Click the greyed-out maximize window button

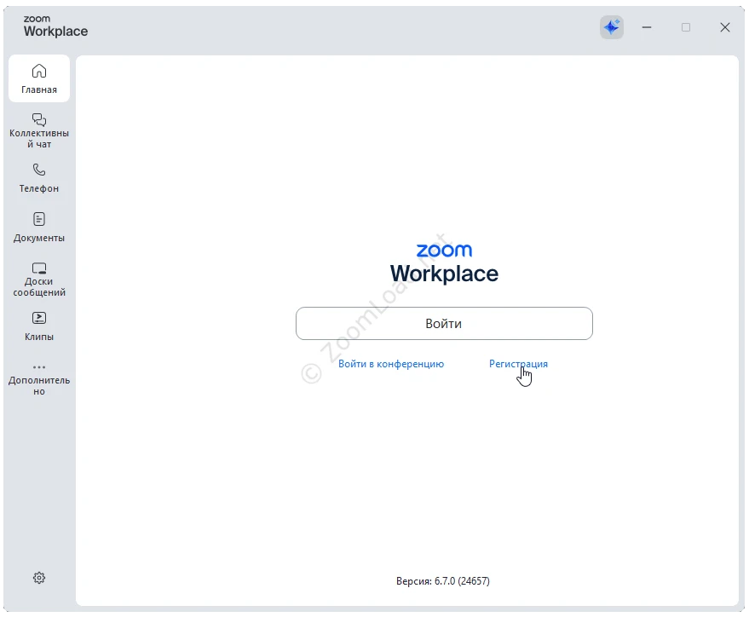(686, 27)
